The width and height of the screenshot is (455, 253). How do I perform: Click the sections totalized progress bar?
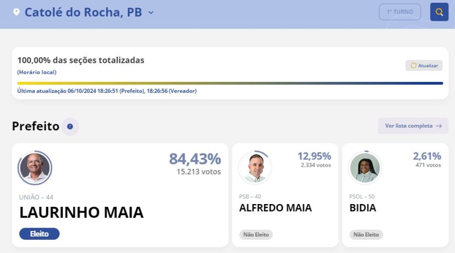(230, 83)
